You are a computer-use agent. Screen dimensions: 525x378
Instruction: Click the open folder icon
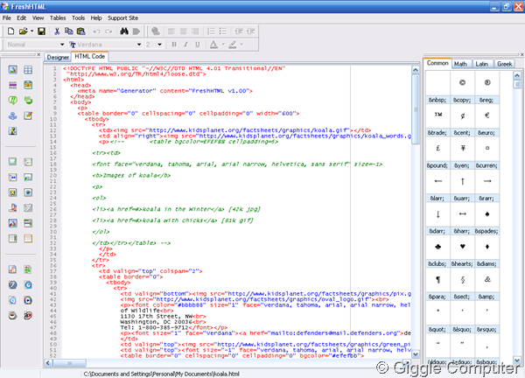tap(23, 31)
